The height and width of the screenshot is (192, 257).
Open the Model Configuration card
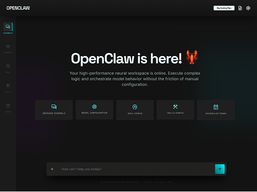[95, 110]
